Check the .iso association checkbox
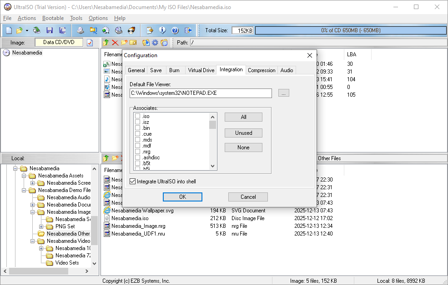The height and width of the screenshot is (285, 448). coord(137,116)
